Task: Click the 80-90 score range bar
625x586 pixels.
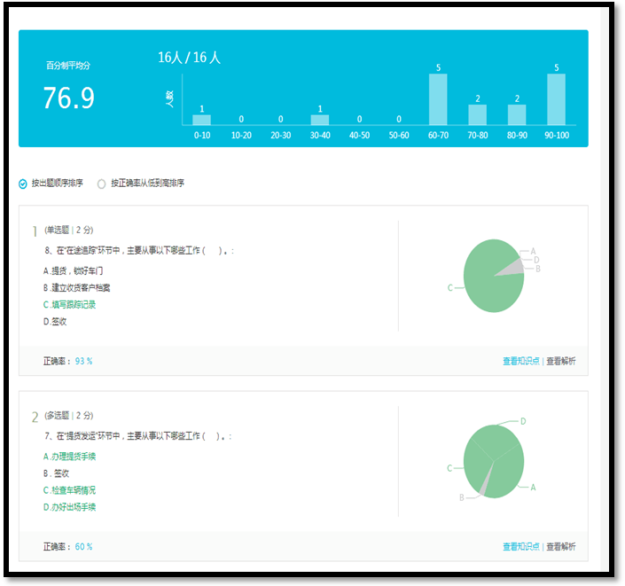Action: click(x=517, y=114)
